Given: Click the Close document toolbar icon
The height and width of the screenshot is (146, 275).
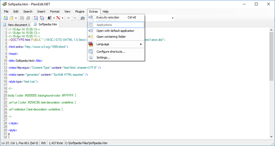Looking at the screenshot, I should pyautogui.click(x=36, y=18).
